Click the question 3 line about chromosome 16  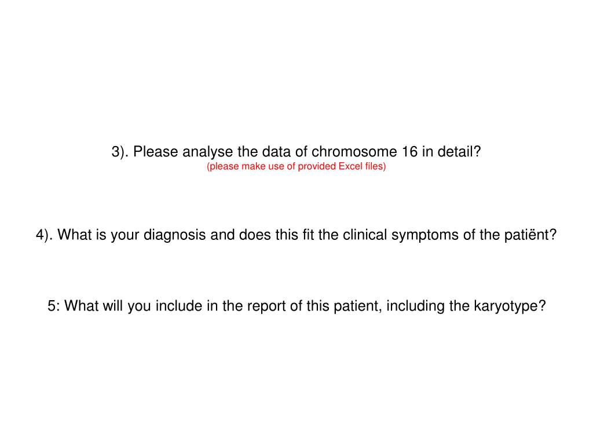click(296, 152)
